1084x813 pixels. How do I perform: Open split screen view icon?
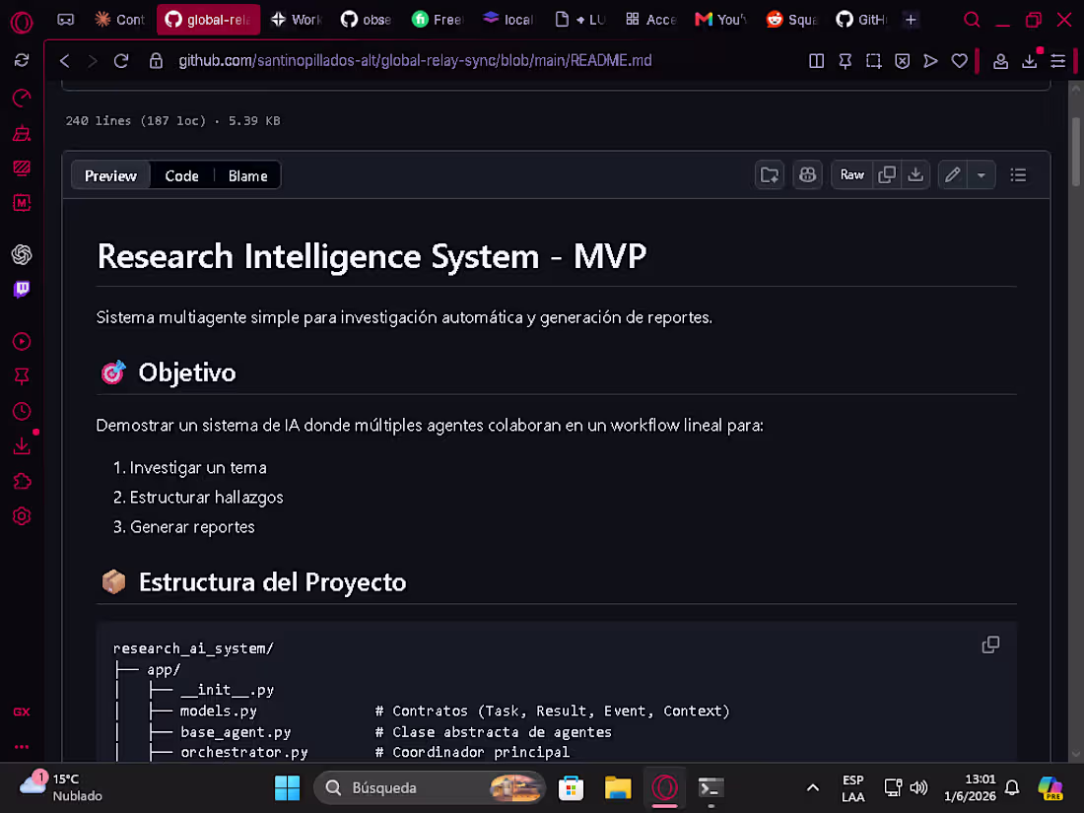click(x=817, y=61)
